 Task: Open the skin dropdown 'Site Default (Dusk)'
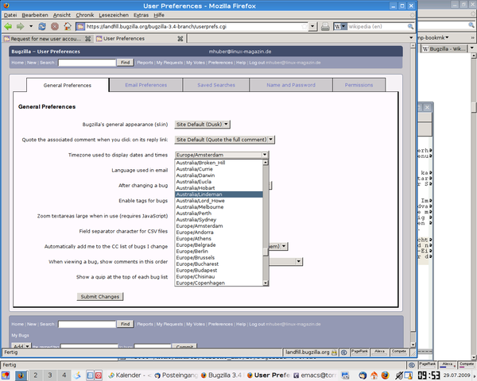point(202,125)
